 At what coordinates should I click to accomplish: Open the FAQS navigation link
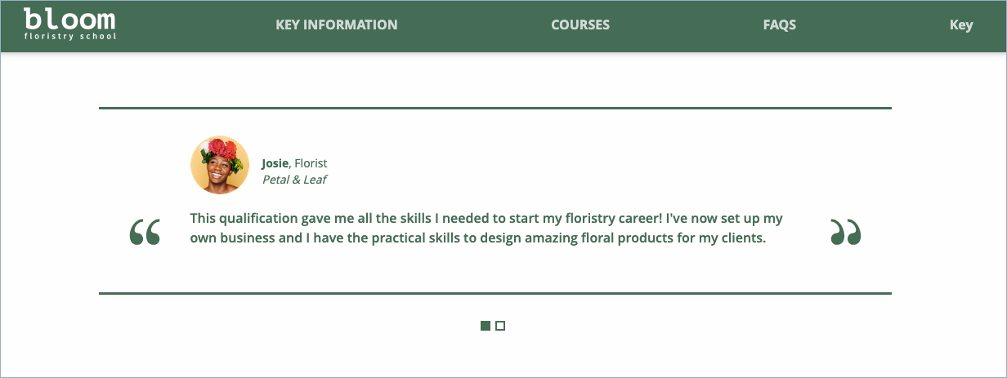[x=779, y=24]
